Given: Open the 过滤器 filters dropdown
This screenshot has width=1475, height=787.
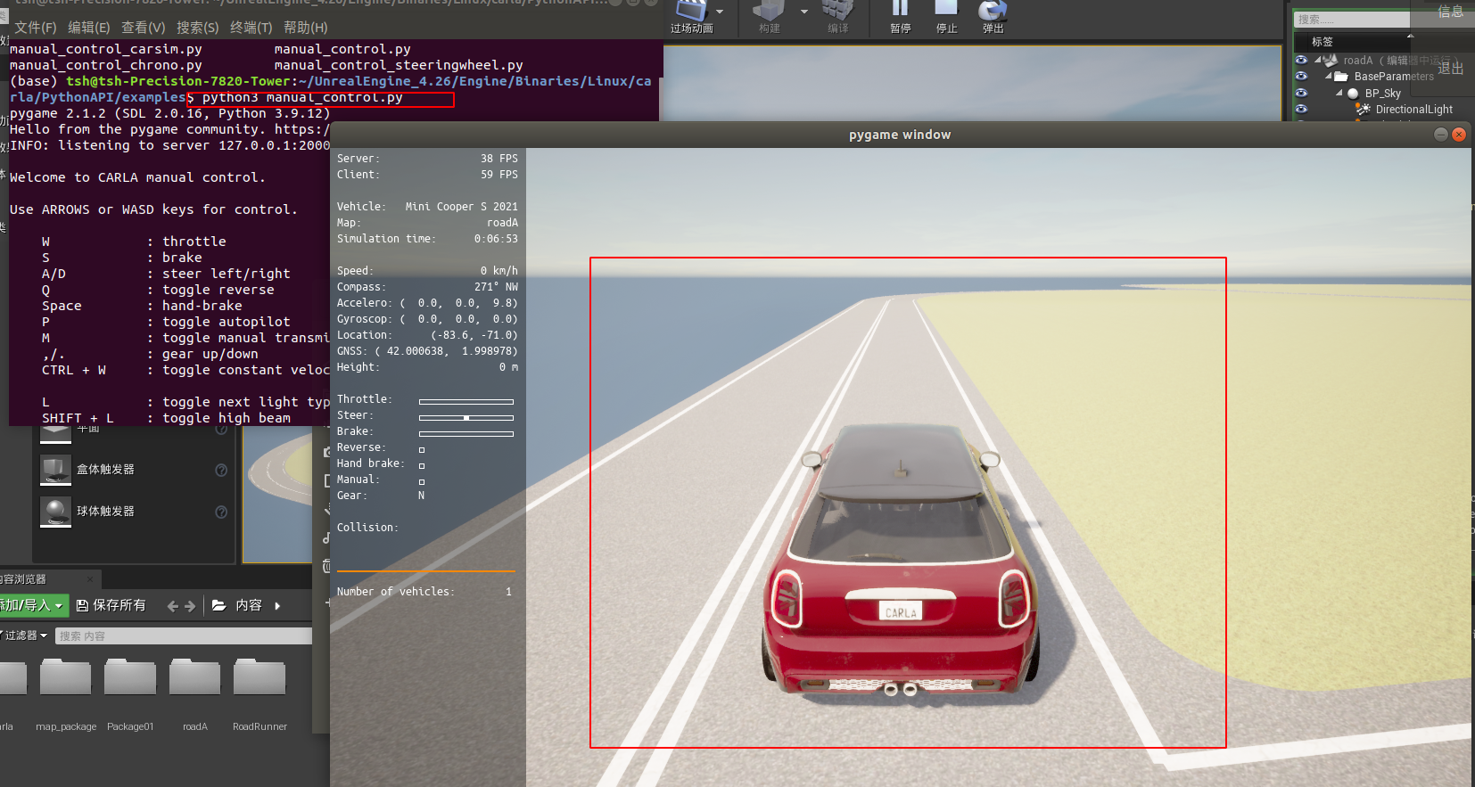Looking at the screenshot, I should (23, 635).
